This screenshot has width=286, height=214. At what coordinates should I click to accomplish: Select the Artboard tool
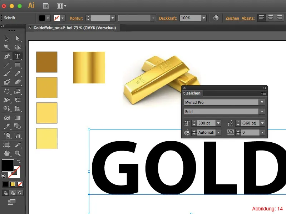tap(7, 145)
